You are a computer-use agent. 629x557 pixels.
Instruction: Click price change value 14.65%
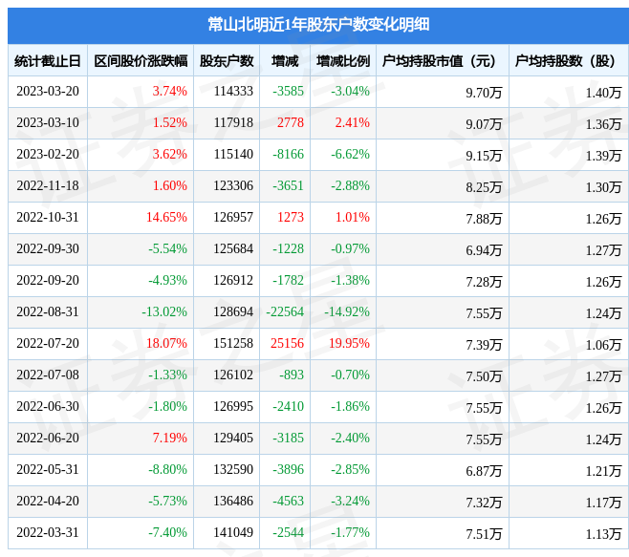click(166, 217)
